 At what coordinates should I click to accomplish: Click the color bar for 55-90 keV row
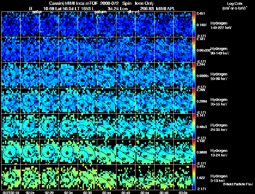click(194, 75)
